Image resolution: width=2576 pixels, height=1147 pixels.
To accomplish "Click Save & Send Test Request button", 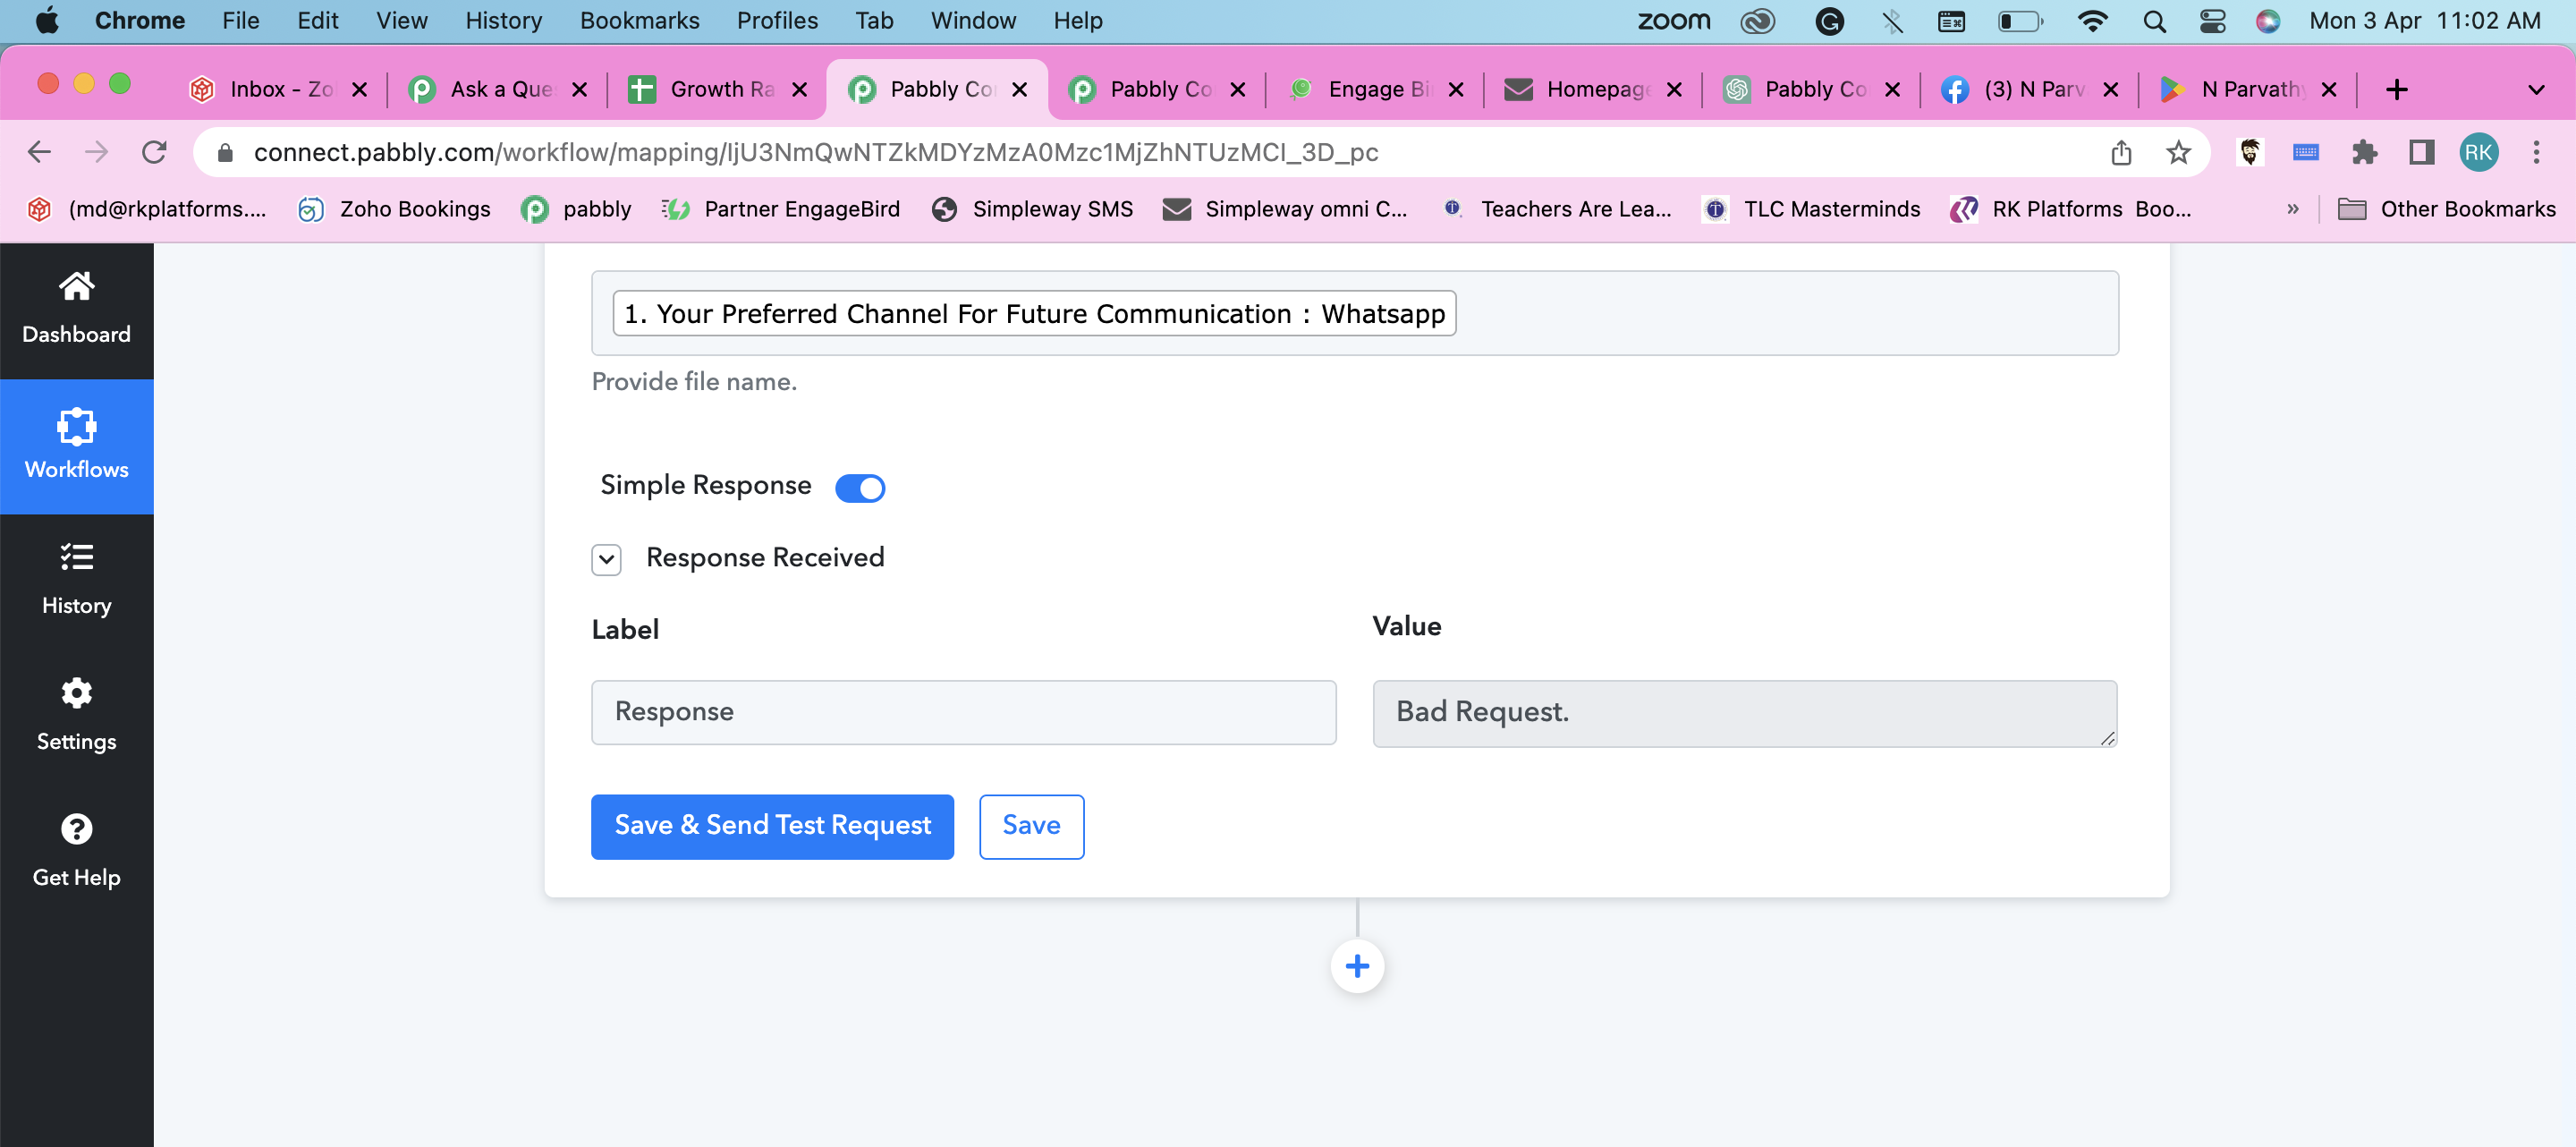I will 772,826.
